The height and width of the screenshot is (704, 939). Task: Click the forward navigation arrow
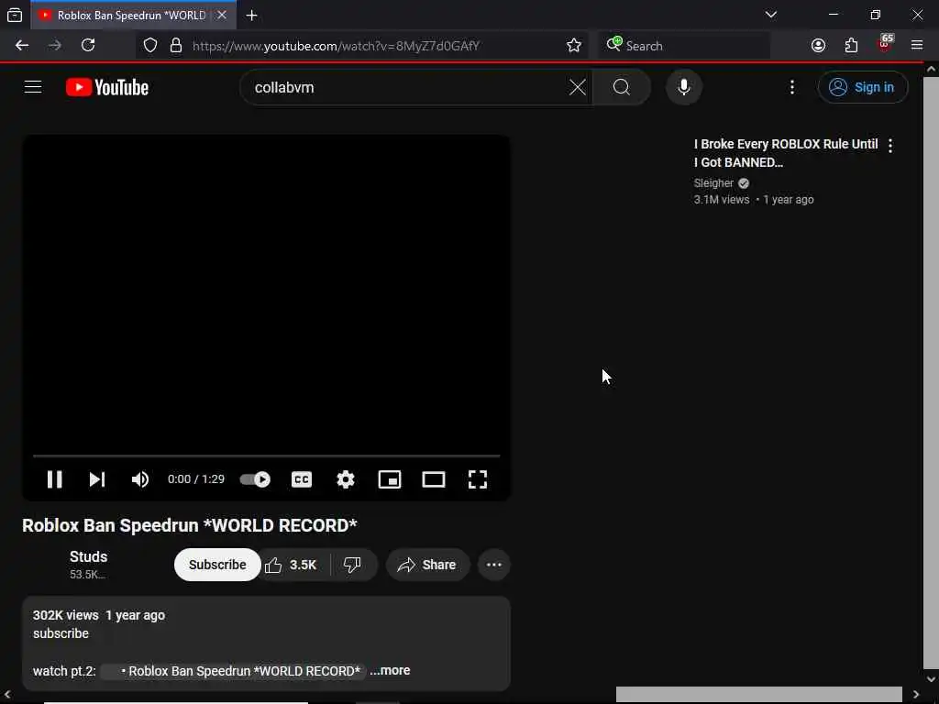pos(54,46)
